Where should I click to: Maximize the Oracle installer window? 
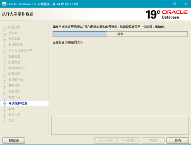coord(174,4)
